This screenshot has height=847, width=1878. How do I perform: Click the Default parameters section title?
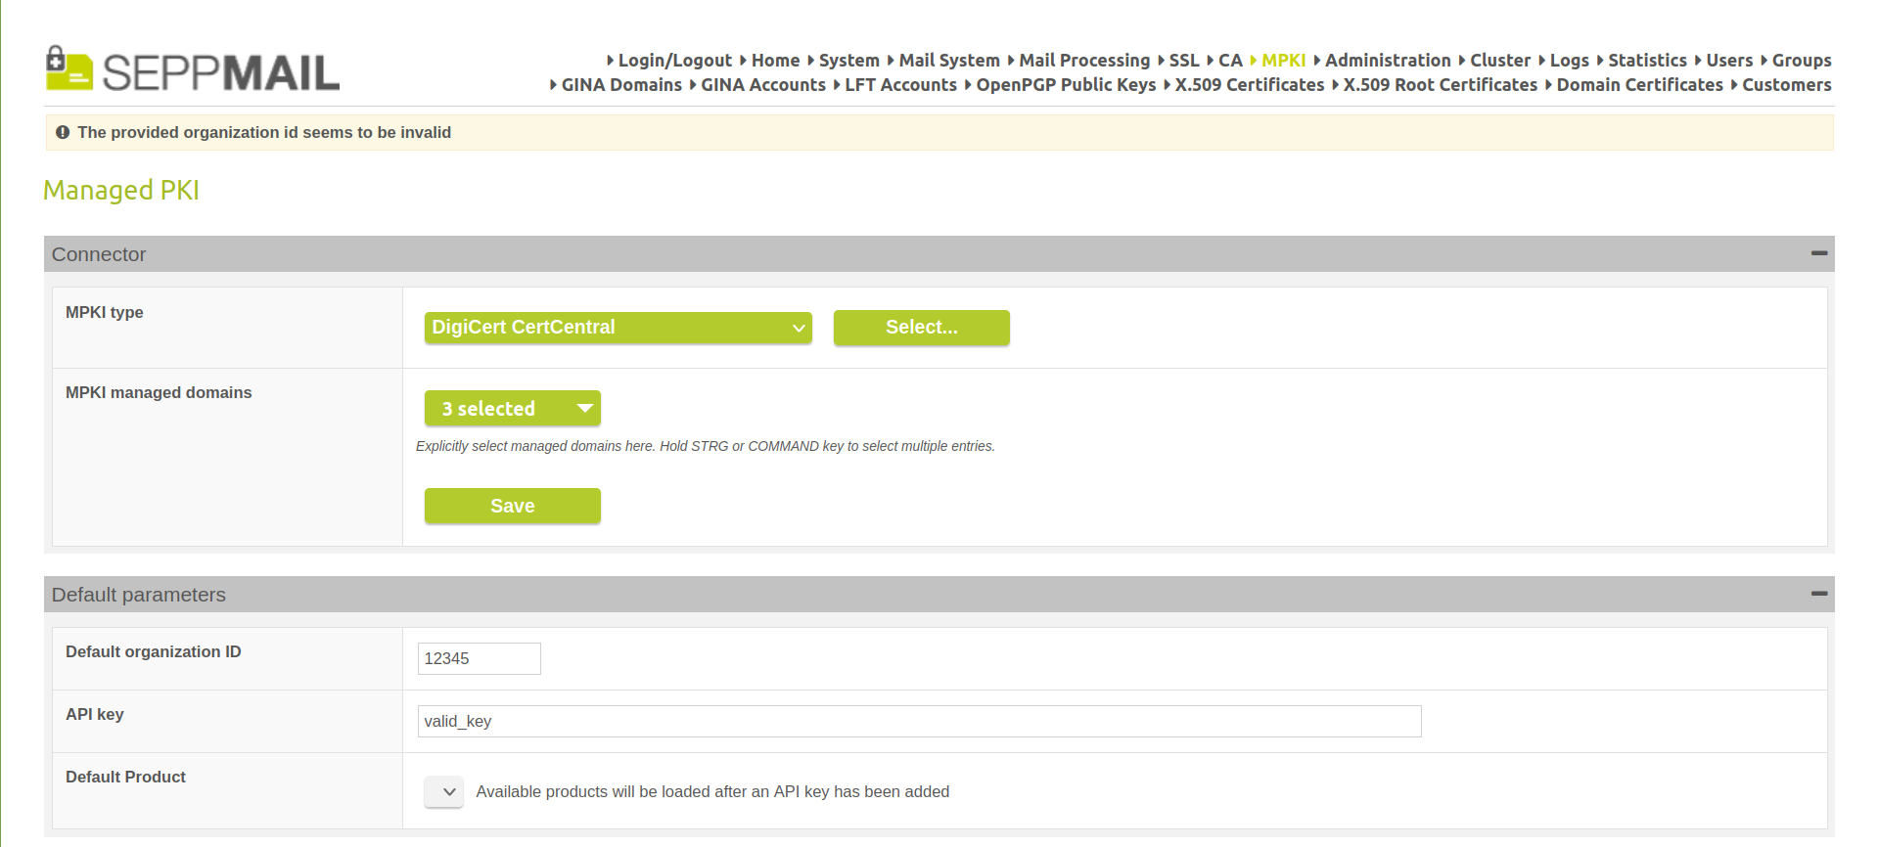pos(138,595)
